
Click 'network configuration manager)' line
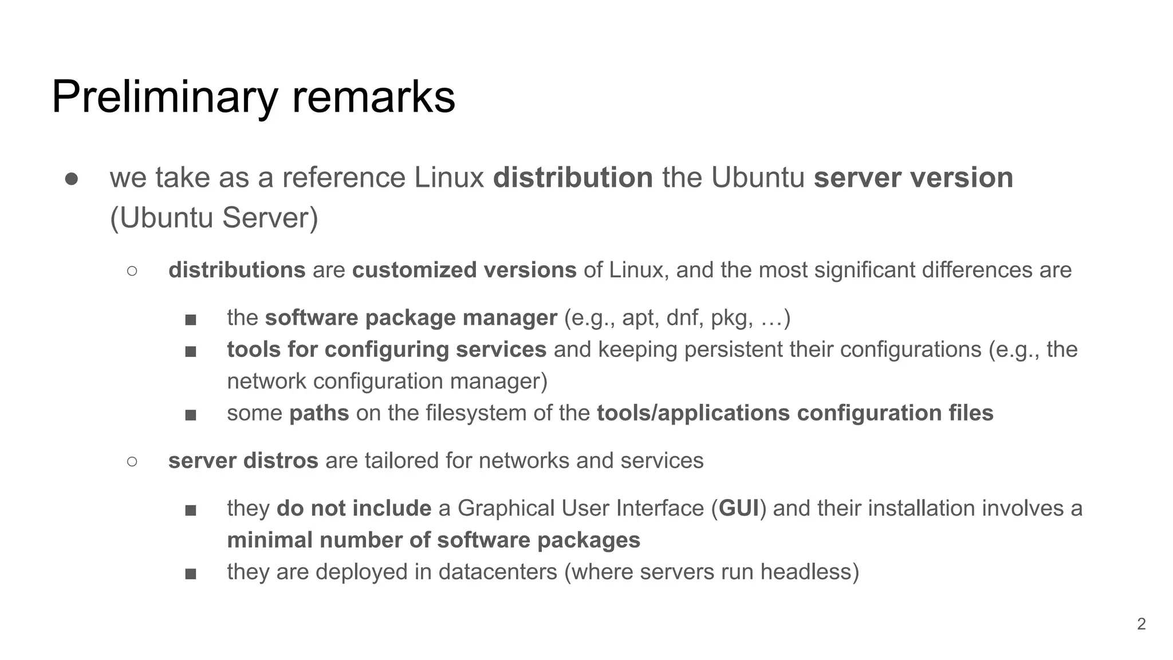[387, 381]
